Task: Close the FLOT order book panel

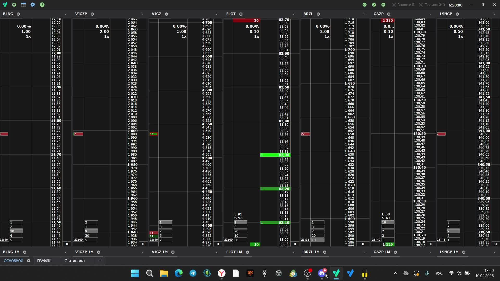Action: pyautogui.click(x=241, y=14)
